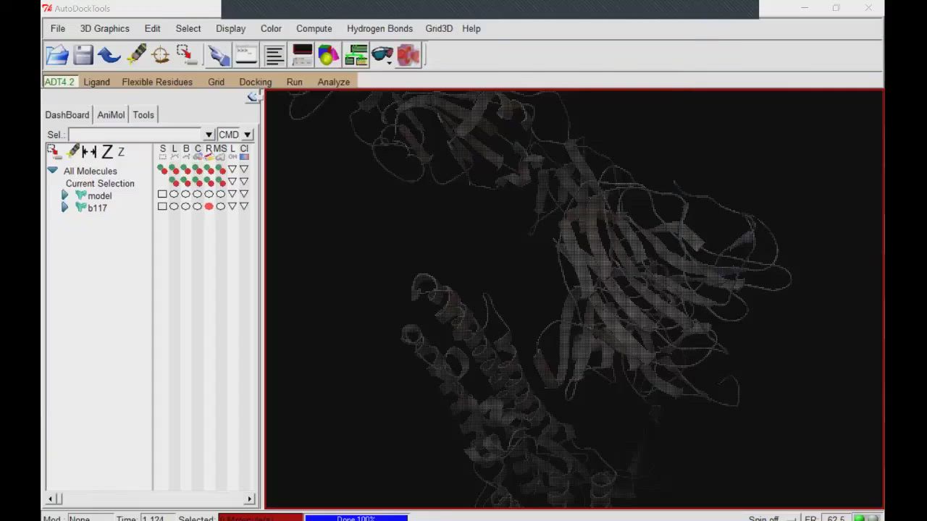927x521 pixels.
Task: Click the blue undo arrow icon
Action: [x=109, y=55]
